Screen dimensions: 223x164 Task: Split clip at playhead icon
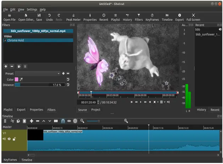56,121
